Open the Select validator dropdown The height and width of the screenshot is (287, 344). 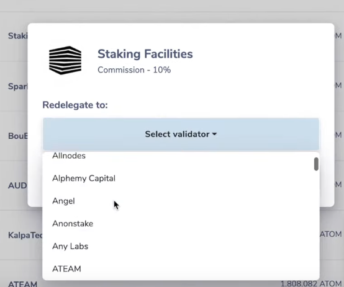pos(181,134)
